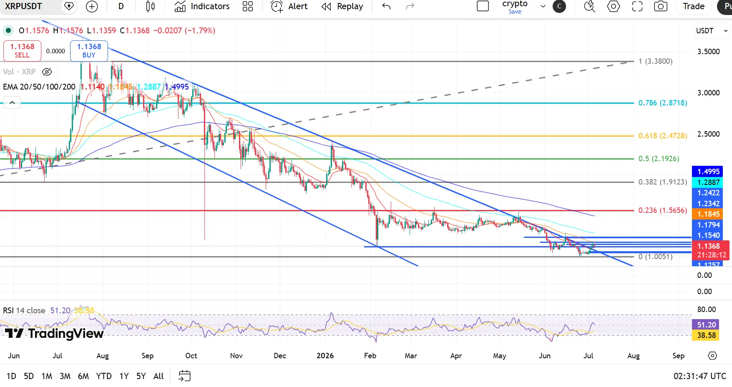Show All available data range
Image resolution: width=732 pixels, height=387 pixels.
(158, 376)
